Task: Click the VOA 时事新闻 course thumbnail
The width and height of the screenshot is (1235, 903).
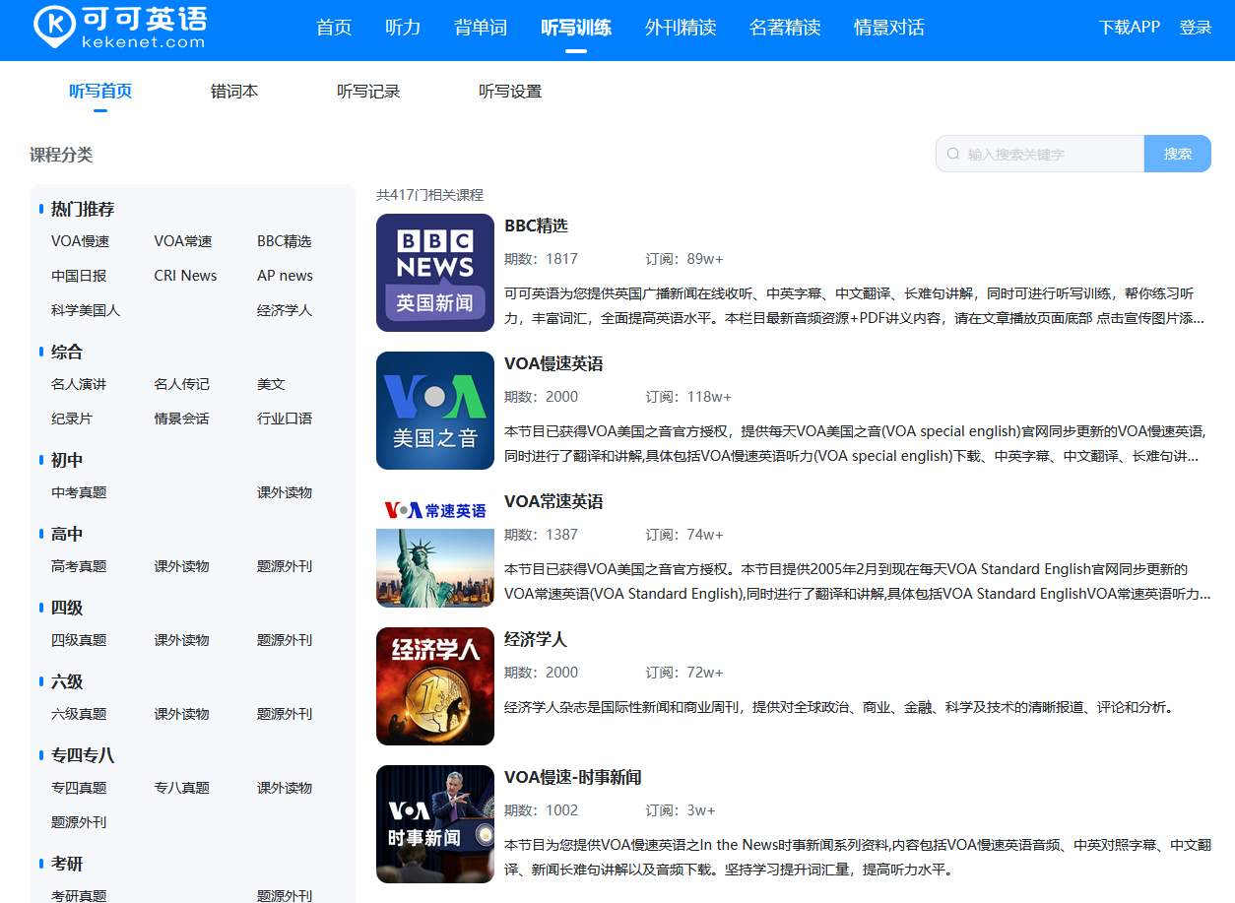Action: click(x=434, y=824)
